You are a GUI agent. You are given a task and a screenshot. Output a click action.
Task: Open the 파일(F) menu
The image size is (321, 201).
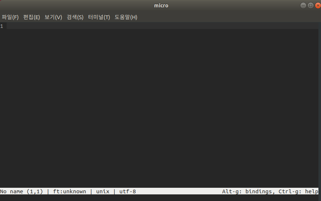pyautogui.click(x=10, y=17)
